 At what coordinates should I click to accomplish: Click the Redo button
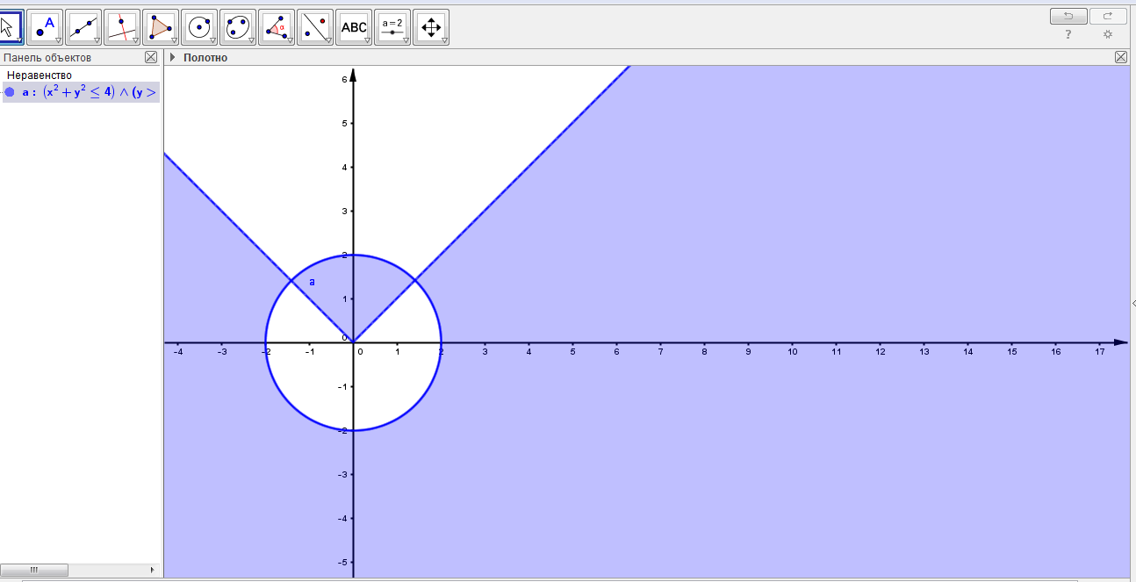[1108, 16]
